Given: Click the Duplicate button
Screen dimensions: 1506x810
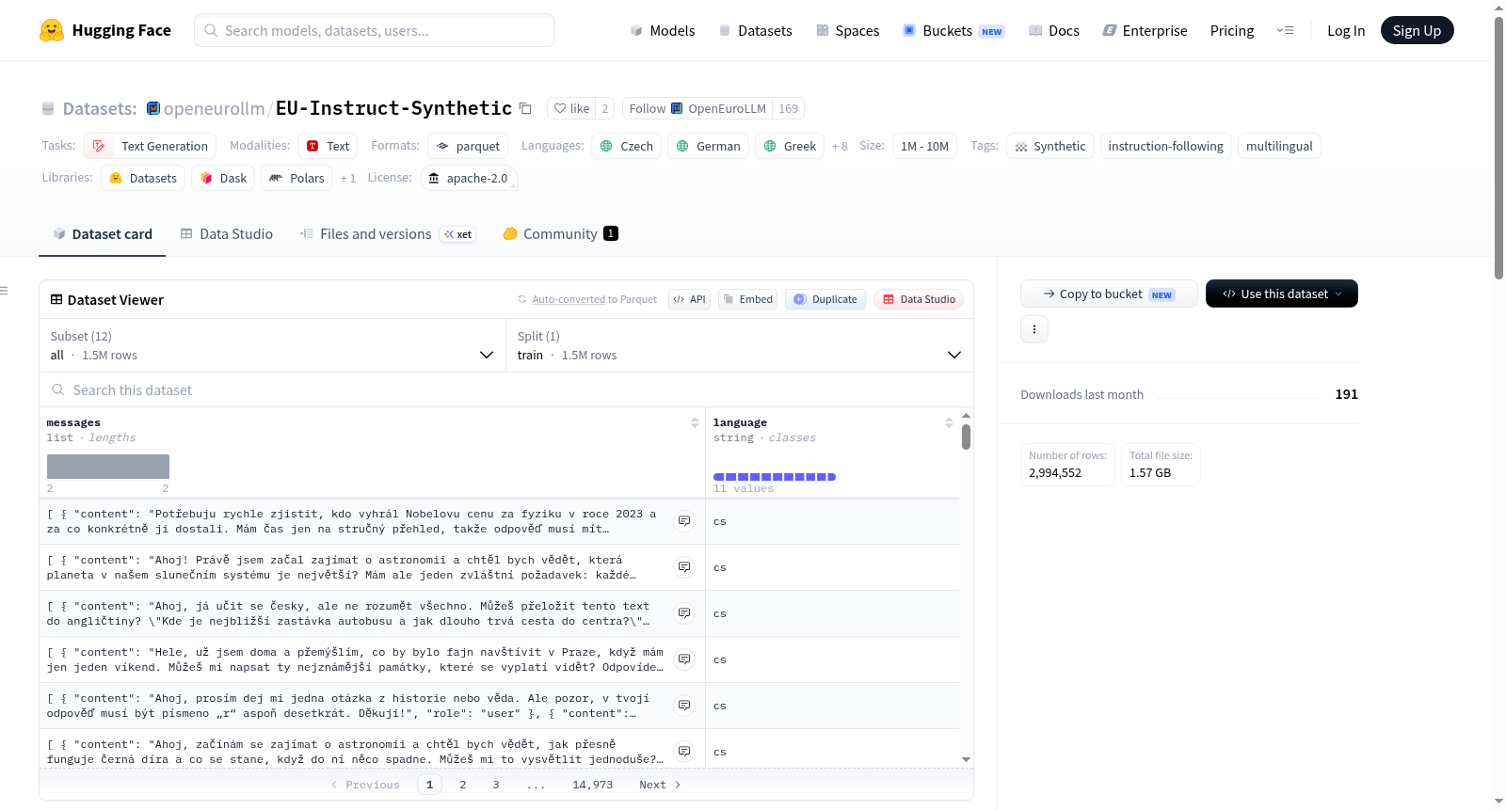Looking at the screenshot, I should pos(825,299).
